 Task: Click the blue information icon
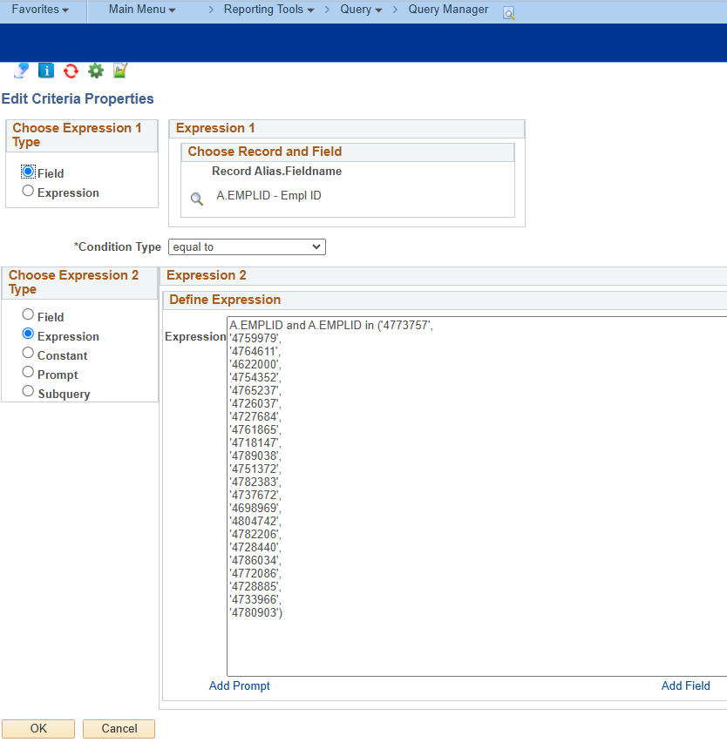[46, 71]
